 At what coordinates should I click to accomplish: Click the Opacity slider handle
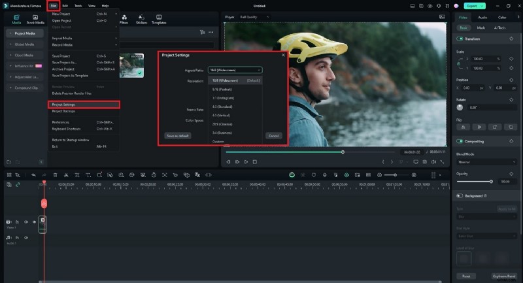(x=491, y=182)
